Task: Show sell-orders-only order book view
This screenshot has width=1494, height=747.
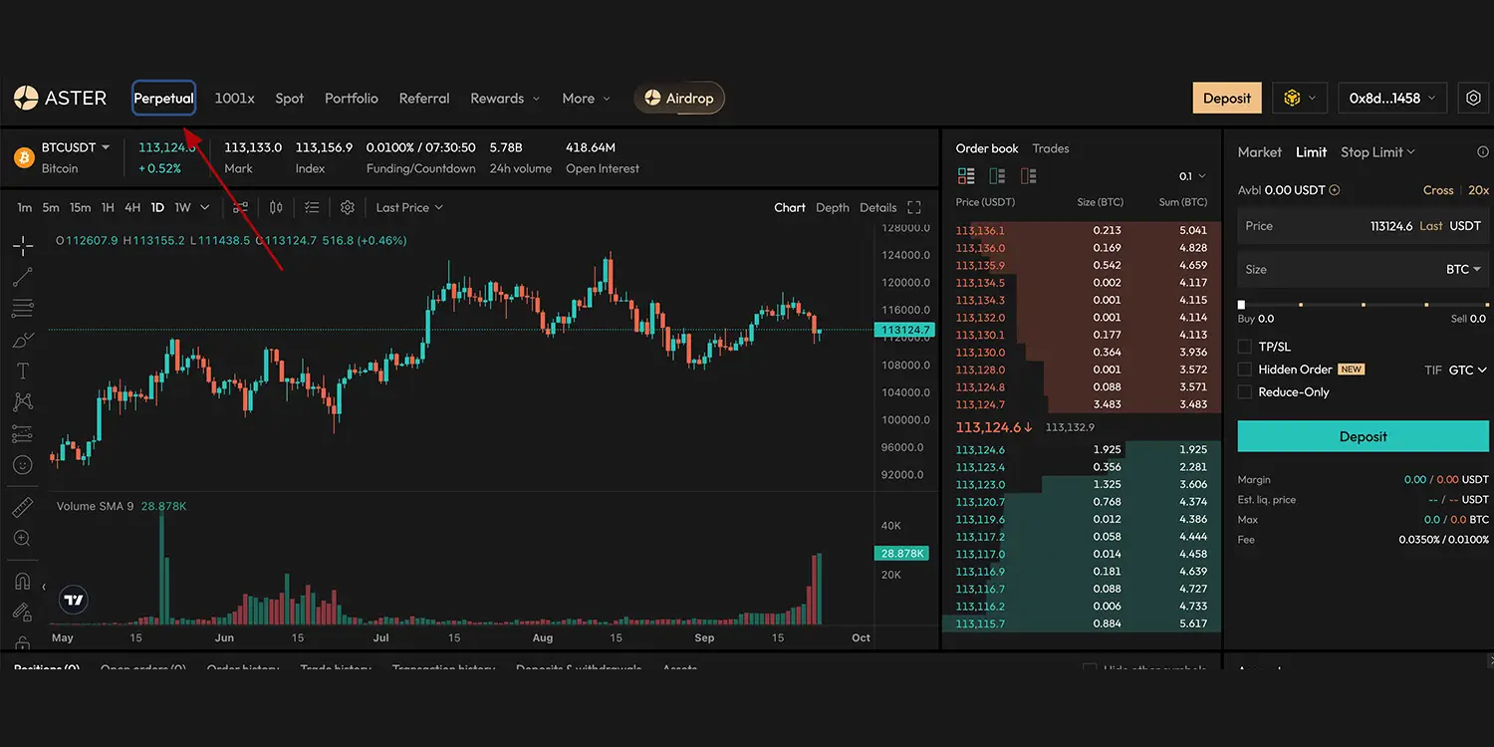Action: pyautogui.click(x=1029, y=176)
